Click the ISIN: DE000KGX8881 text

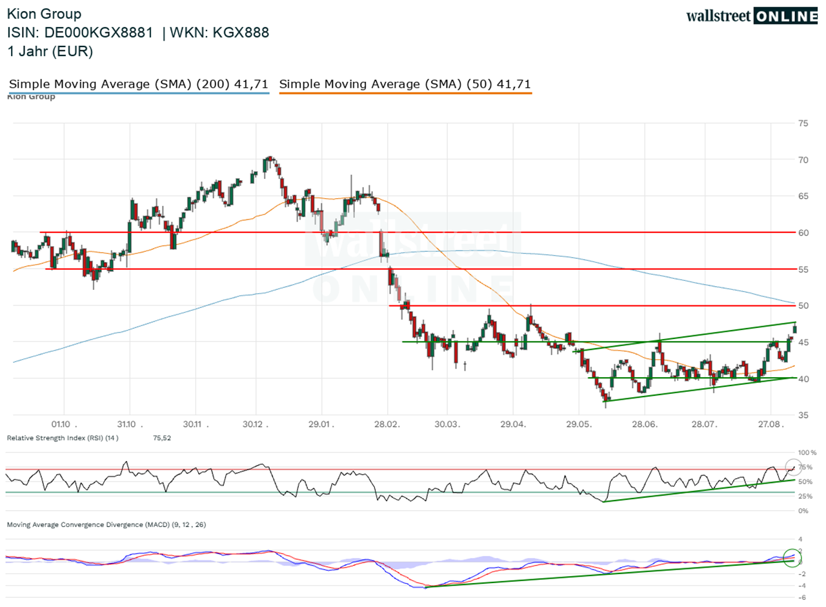(x=80, y=33)
